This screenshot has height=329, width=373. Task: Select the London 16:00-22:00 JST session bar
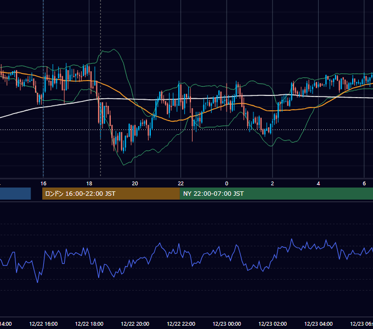point(111,194)
